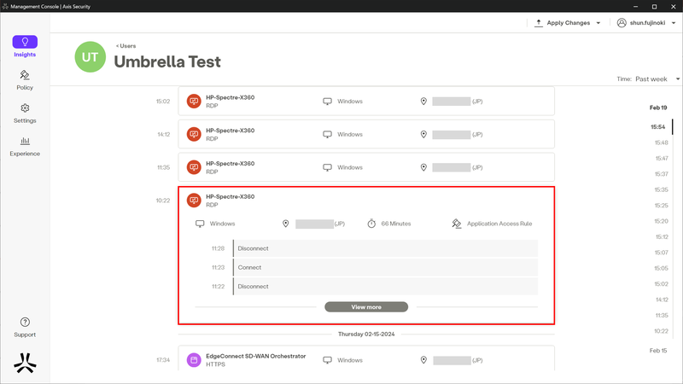This screenshot has height=384, width=683.
Task: Expand the EdgeConnect SD-WAN Orchestrator session card
Action: pos(366,358)
